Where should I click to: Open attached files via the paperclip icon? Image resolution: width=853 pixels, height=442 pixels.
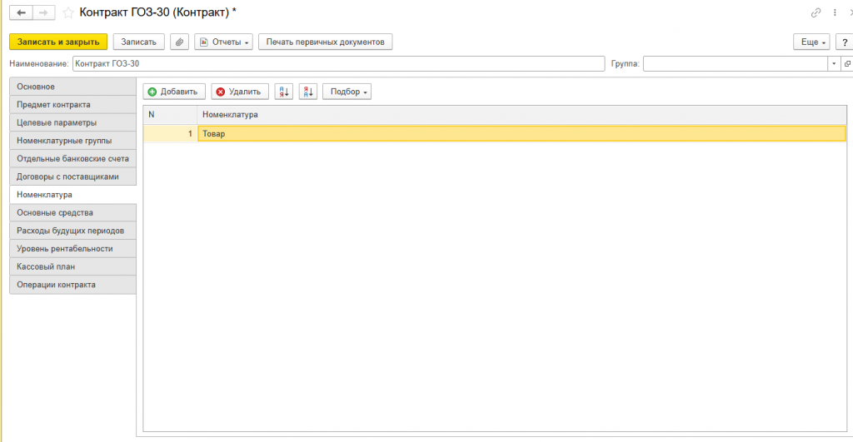click(x=180, y=42)
